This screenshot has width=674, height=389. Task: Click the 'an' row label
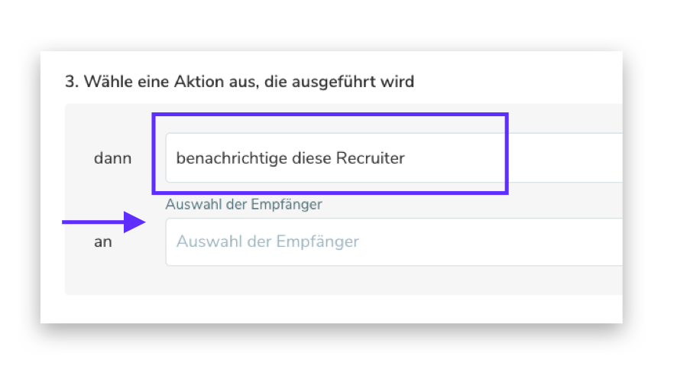[x=103, y=242]
